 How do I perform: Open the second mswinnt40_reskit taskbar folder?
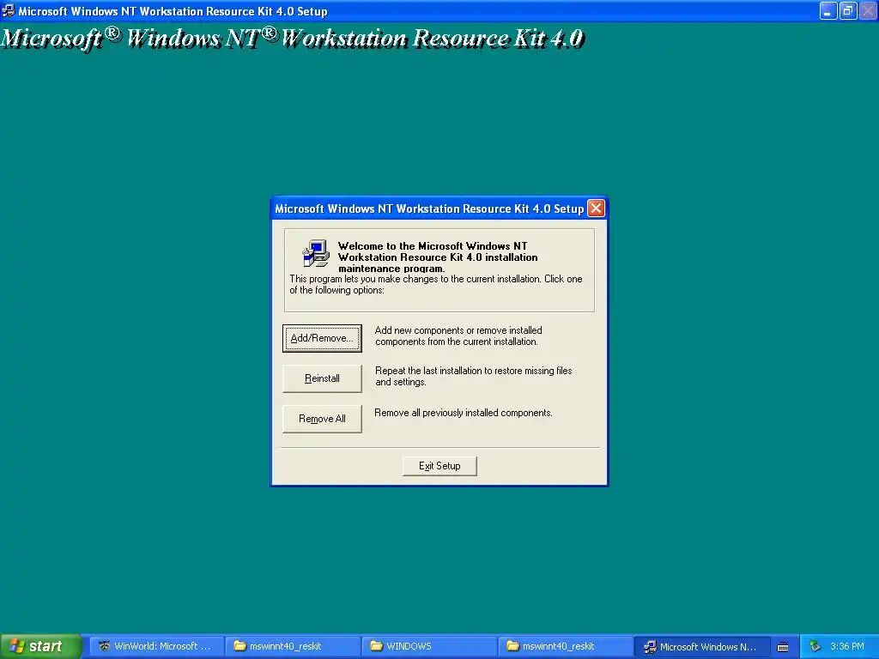tap(565, 646)
